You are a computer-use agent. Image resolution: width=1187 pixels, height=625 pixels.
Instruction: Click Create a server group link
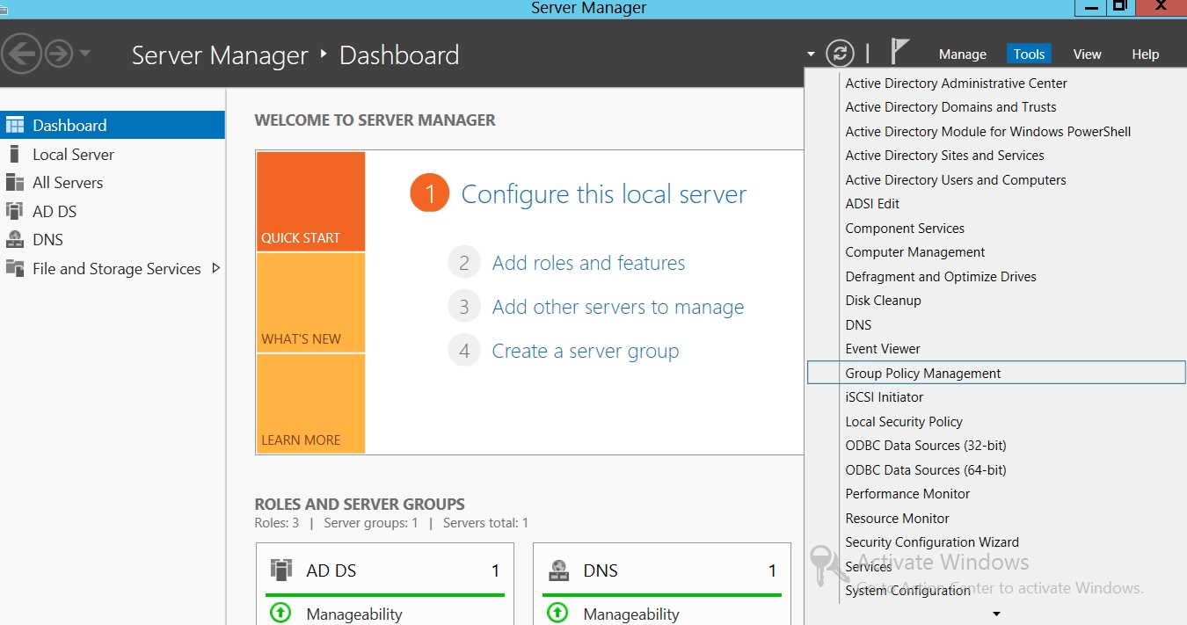tap(585, 351)
